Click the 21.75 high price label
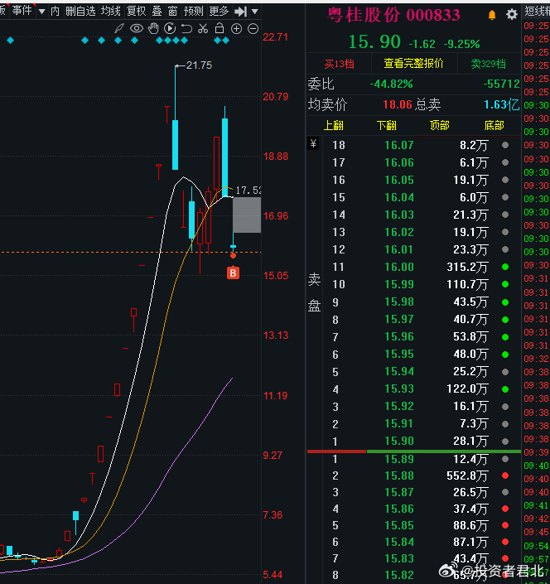Image resolution: width=550 pixels, height=584 pixels. (x=199, y=65)
